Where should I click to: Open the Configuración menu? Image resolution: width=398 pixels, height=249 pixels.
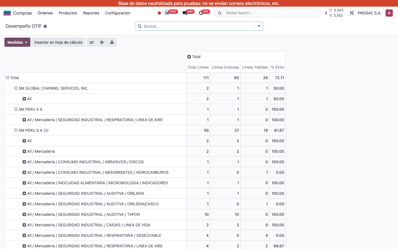point(118,13)
